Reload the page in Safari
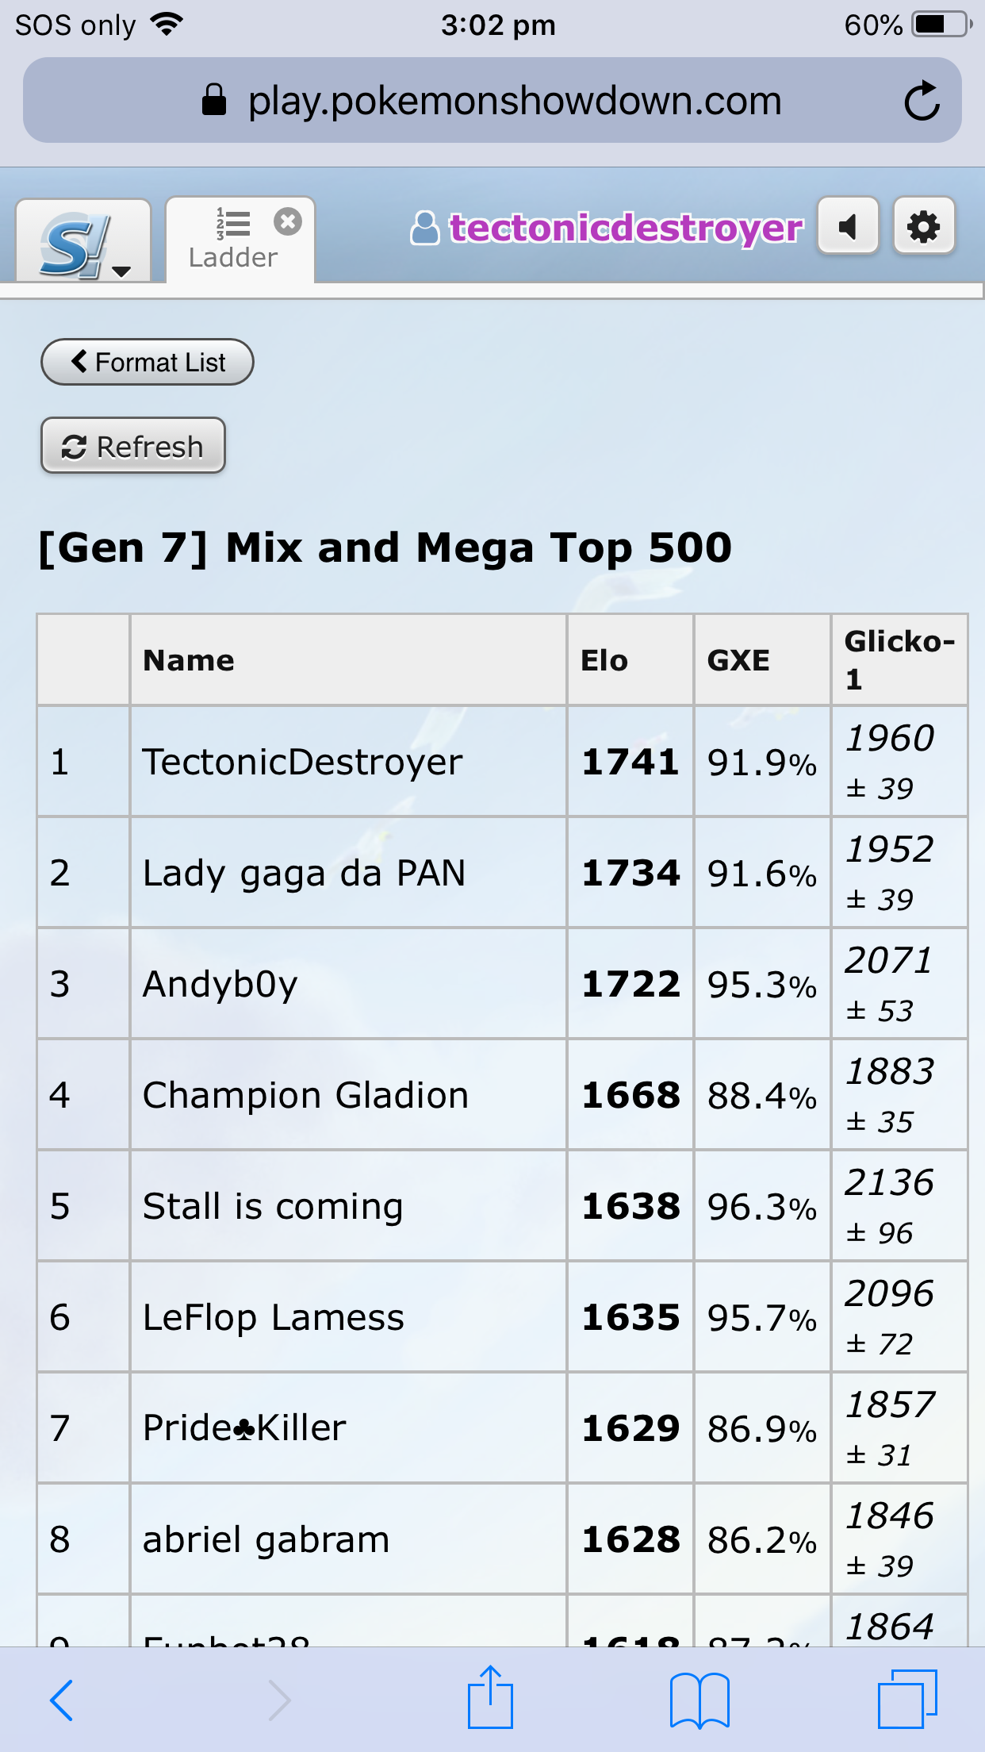 (922, 101)
